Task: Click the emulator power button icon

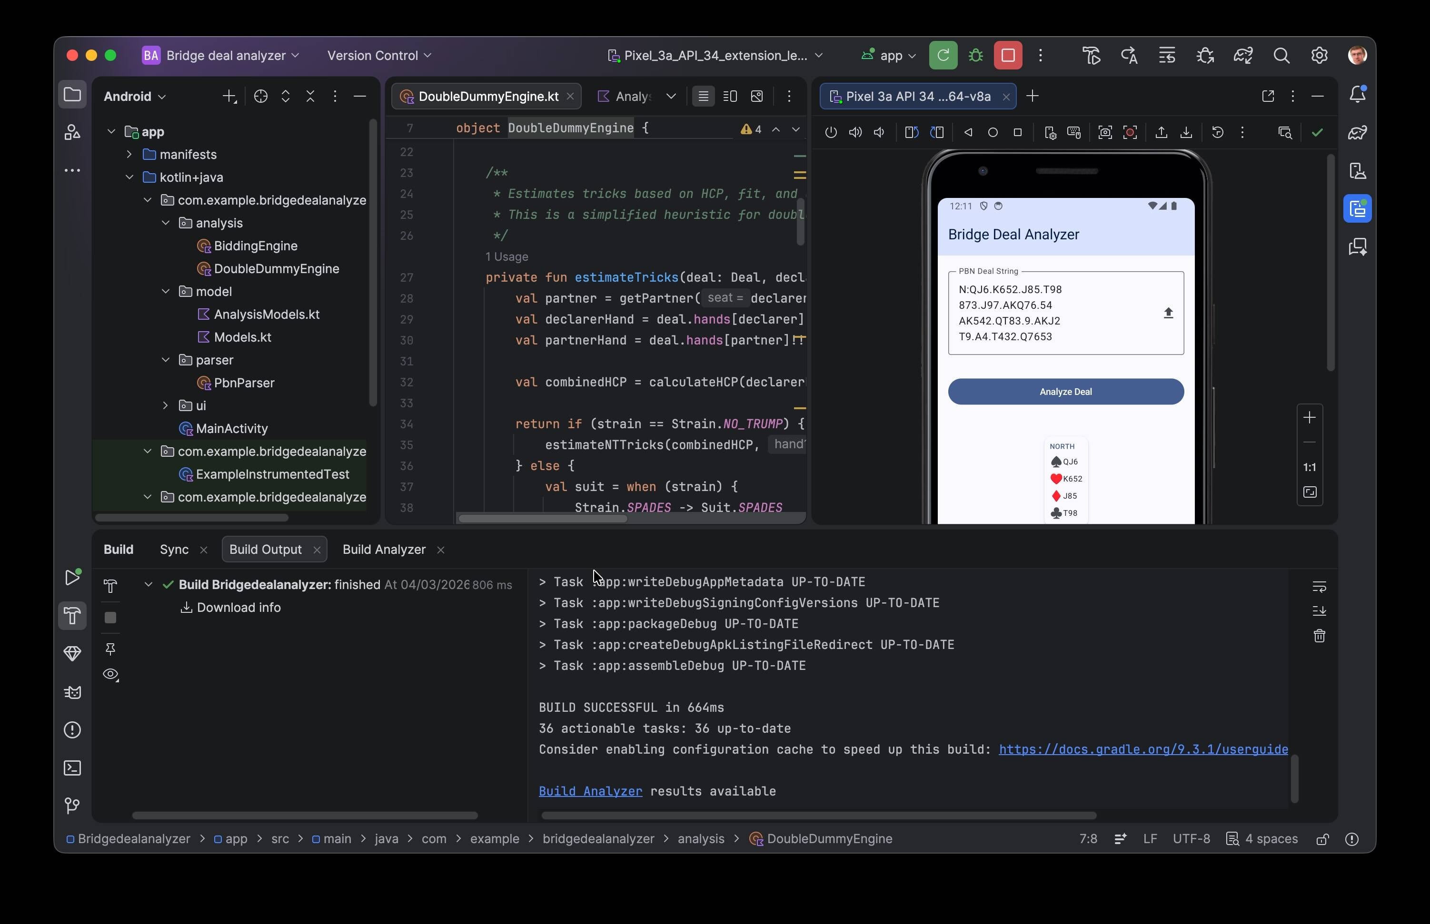Action: [831, 132]
